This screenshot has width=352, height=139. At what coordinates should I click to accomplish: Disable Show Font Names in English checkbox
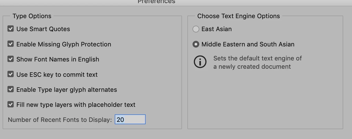[11, 59]
